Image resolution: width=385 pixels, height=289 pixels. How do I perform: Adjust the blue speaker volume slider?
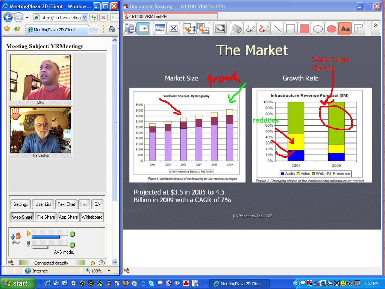point(46,237)
